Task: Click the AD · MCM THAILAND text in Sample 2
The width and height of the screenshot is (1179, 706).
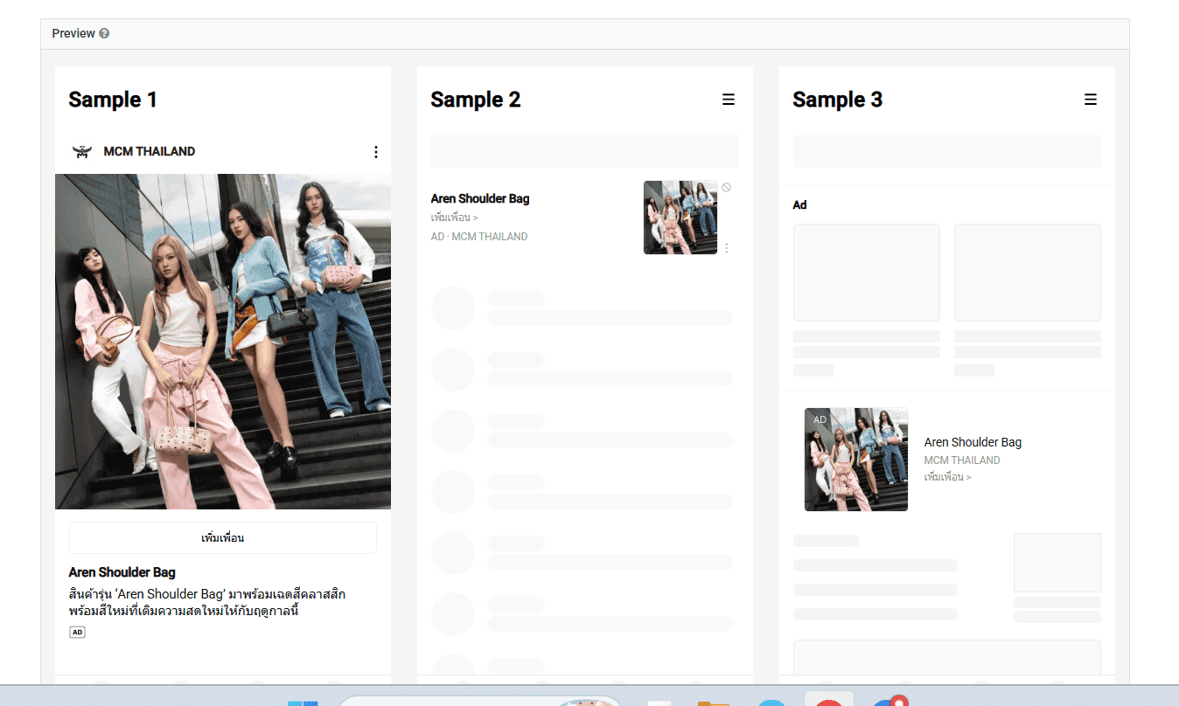Action: (479, 237)
